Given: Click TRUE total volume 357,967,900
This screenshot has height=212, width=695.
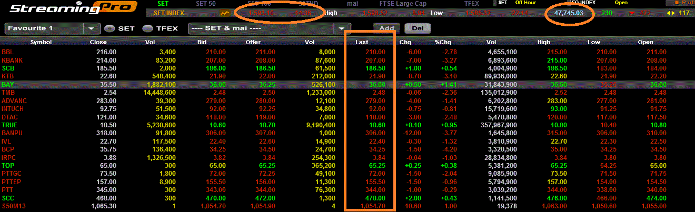Looking at the screenshot, I should (499, 125).
